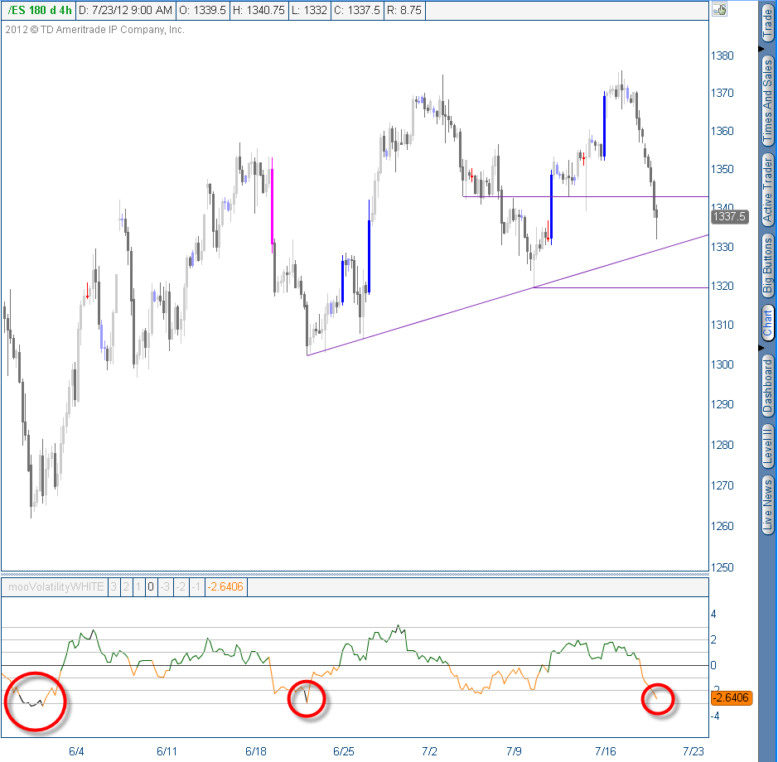Select parameter 3 in mooVolatilityWHITE header
The height and width of the screenshot is (762, 778).
tap(114, 586)
